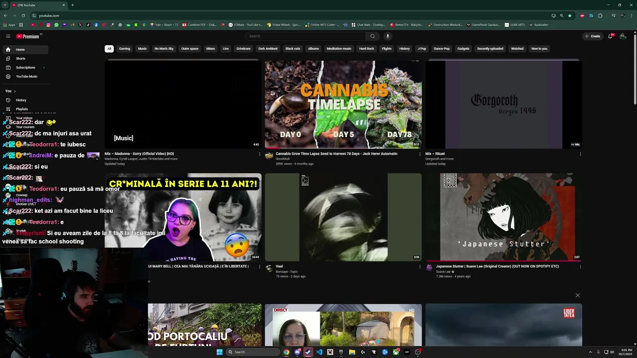This screenshot has width=637, height=358.
Task: Open a new Chrome tab
Action: [73, 5]
